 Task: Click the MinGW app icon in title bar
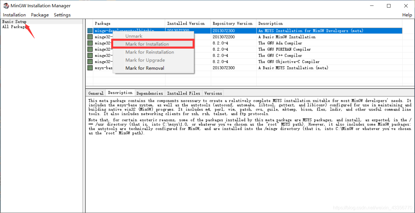click(x=6, y=6)
